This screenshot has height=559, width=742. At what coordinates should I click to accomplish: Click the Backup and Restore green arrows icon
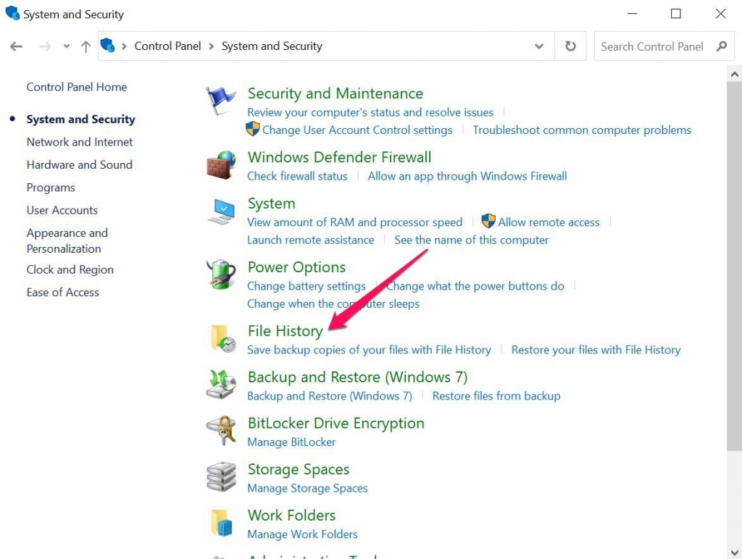click(x=221, y=384)
